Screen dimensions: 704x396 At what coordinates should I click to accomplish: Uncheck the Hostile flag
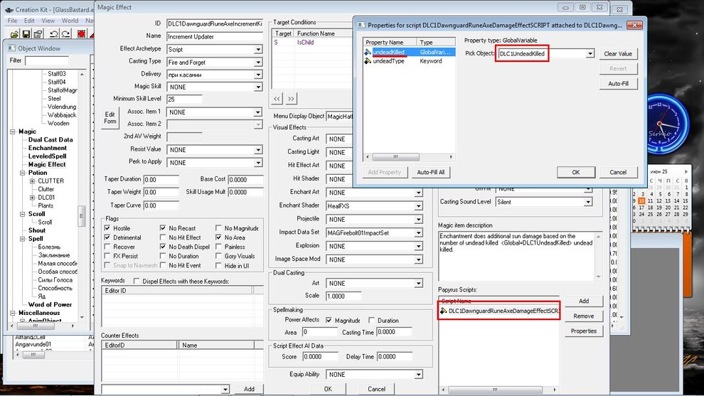tap(107, 229)
